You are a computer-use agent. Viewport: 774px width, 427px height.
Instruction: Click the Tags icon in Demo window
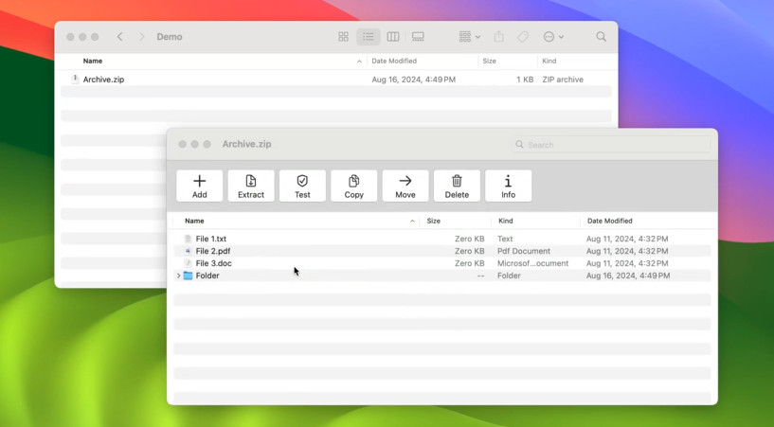tap(523, 37)
